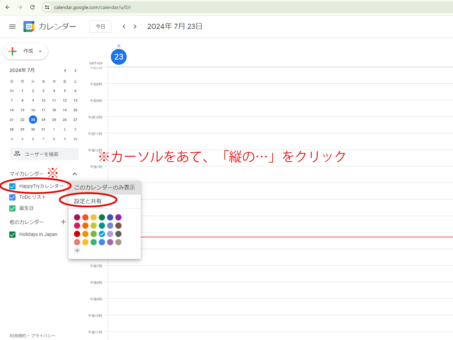
Task: Open the main hamburger menu
Action: point(12,27)
